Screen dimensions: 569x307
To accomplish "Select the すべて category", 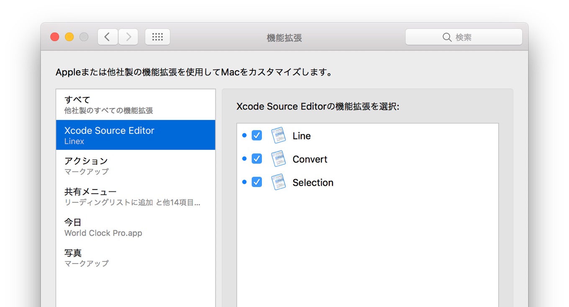I will (136, 105).
